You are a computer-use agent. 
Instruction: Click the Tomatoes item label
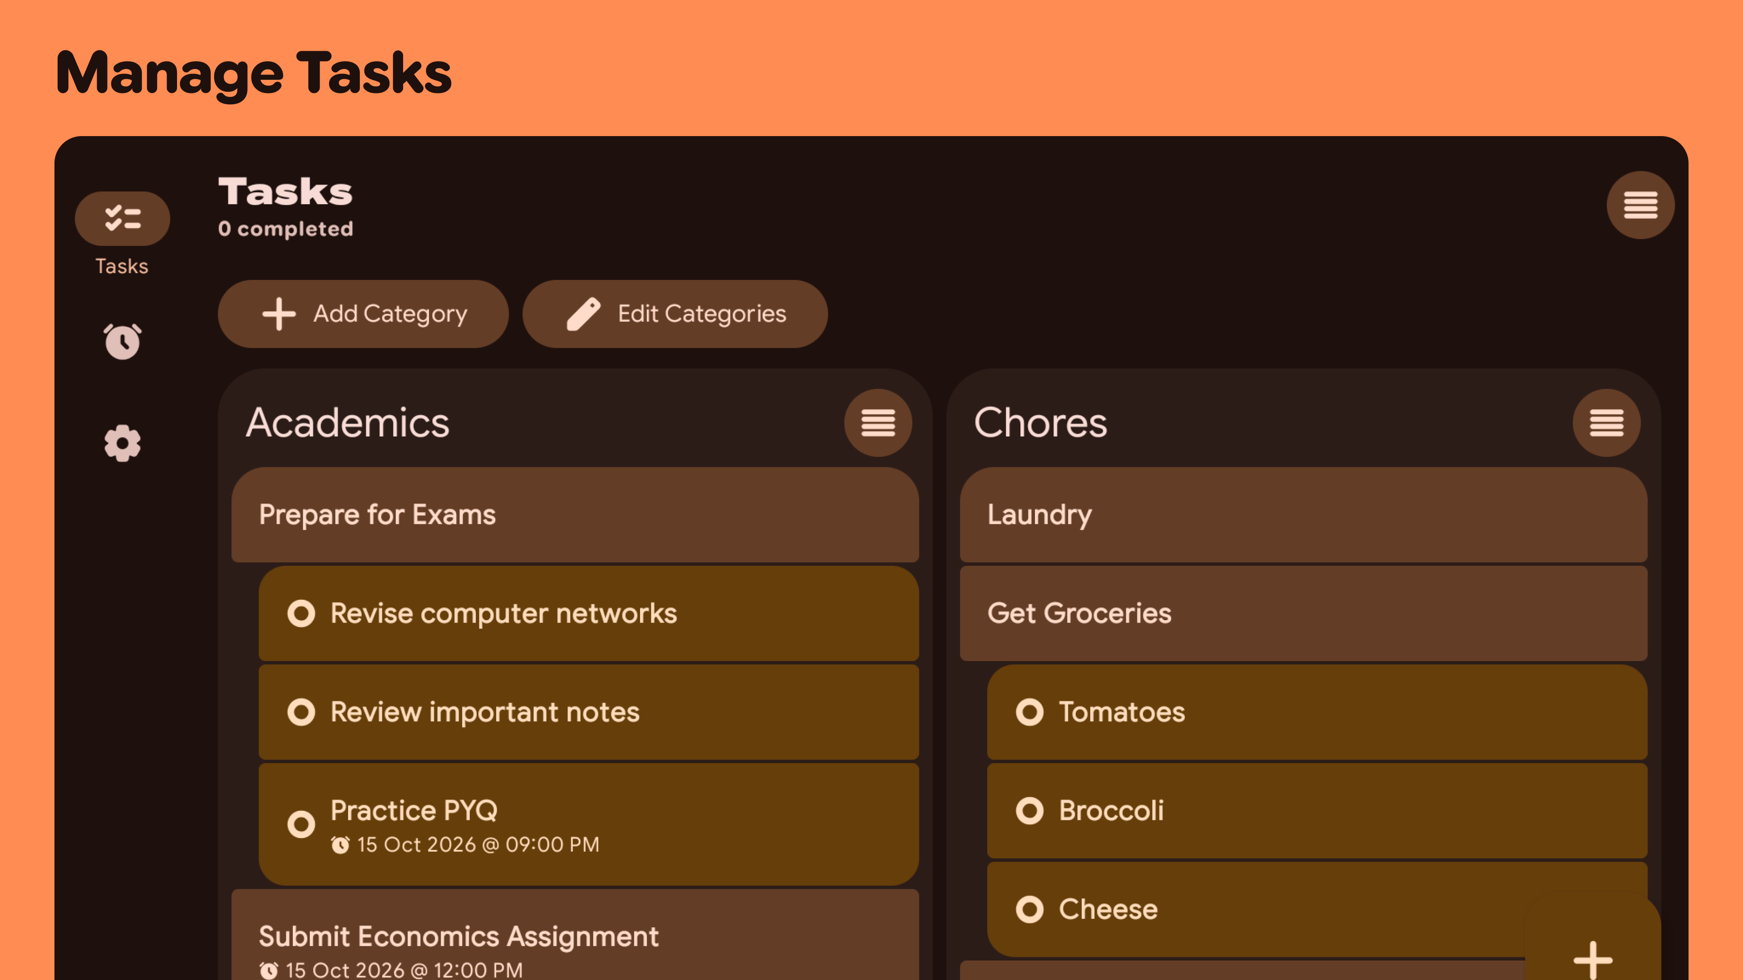coord(1121,712)
